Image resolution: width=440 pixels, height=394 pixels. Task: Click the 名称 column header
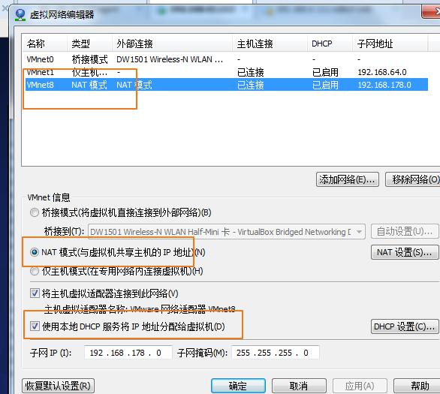tap(44, 44)
